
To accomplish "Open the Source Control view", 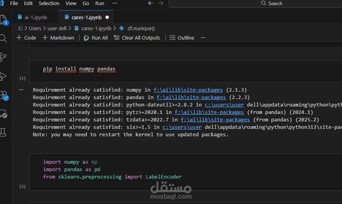I will coord(3,57).
